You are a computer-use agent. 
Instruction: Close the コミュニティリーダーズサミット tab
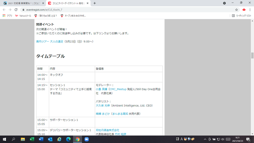[x=87, y=3]
